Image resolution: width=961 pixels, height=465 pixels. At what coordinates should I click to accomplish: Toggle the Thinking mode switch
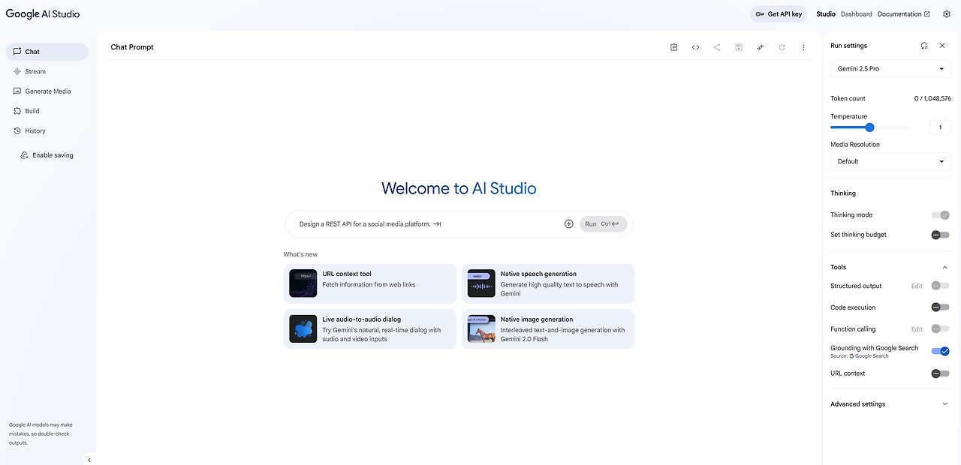tap(941, 215)
